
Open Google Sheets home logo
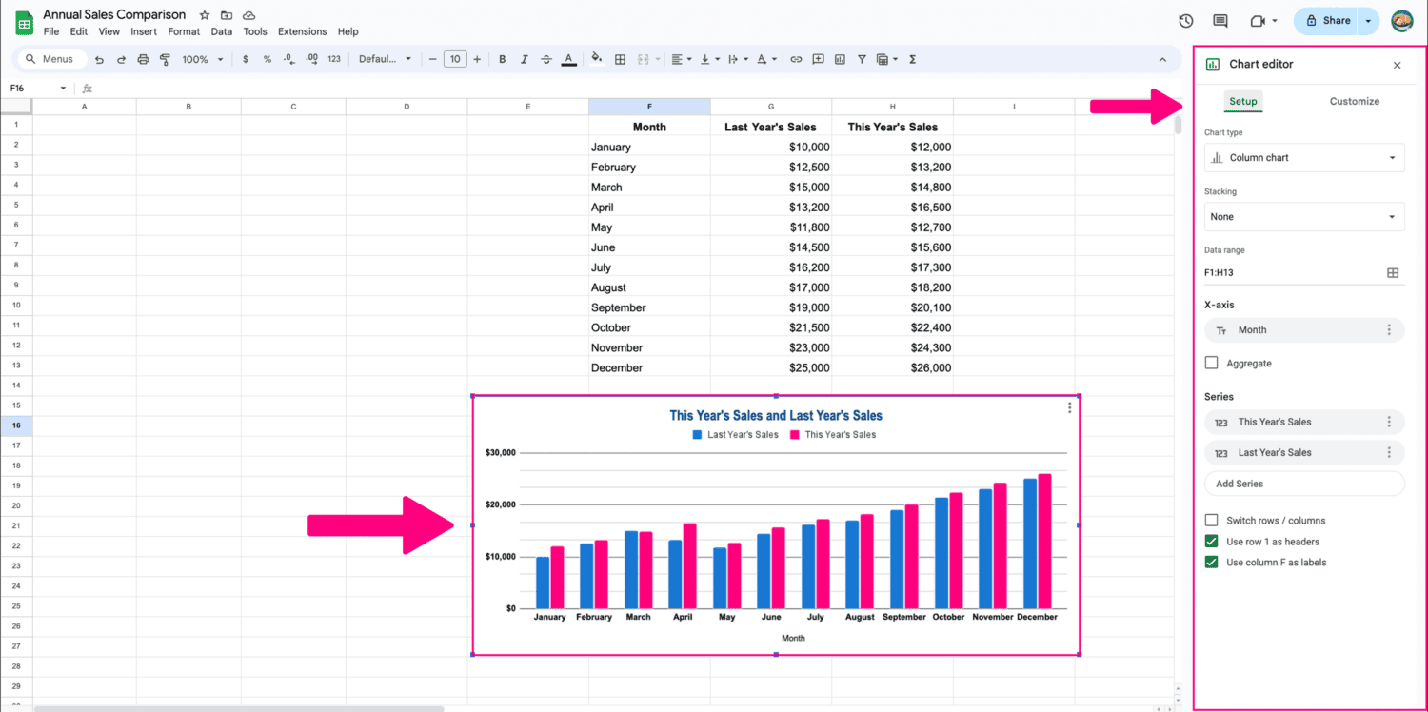coord(24,22)
